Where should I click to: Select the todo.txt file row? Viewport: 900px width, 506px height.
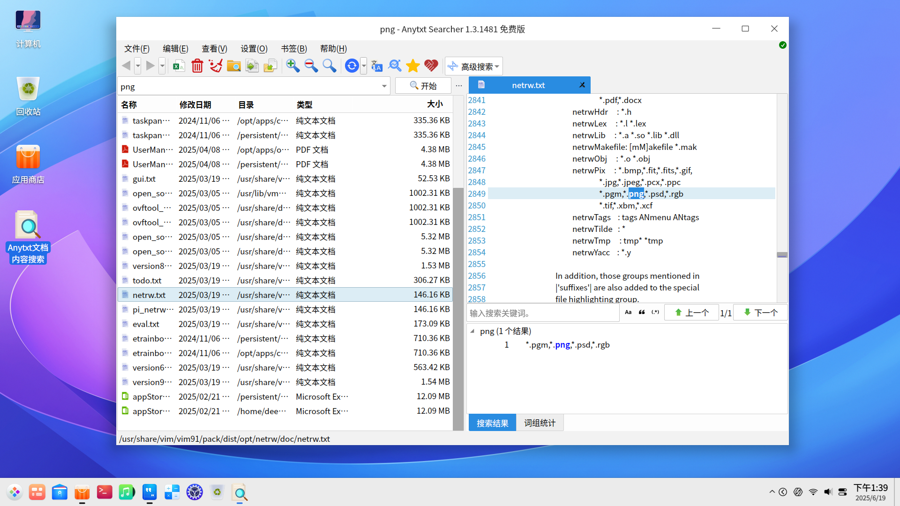coord(285,280)
